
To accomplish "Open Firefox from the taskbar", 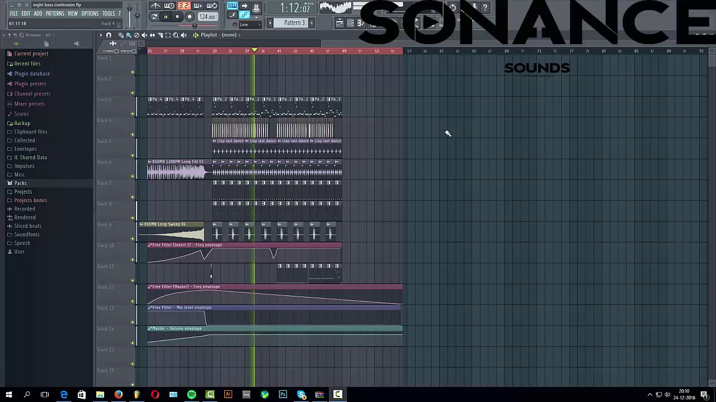I will [x=119, y=395].
